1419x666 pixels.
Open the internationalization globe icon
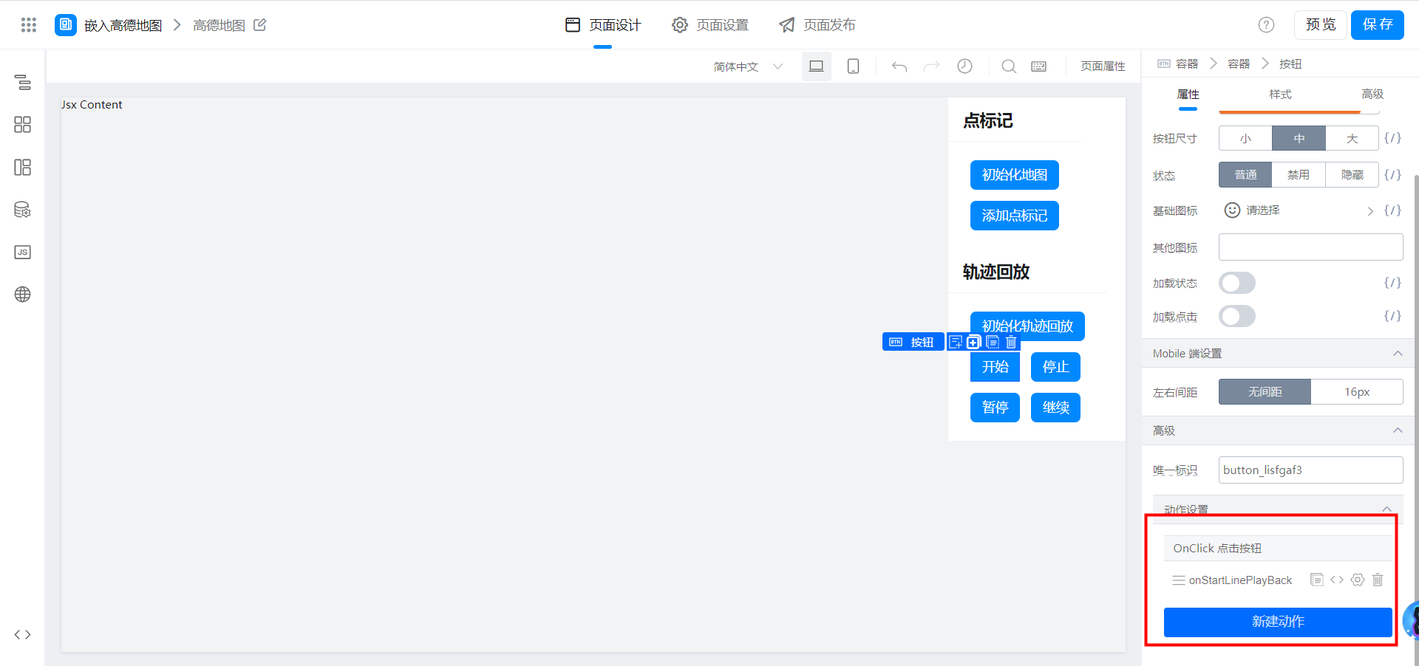coord(23,294)
